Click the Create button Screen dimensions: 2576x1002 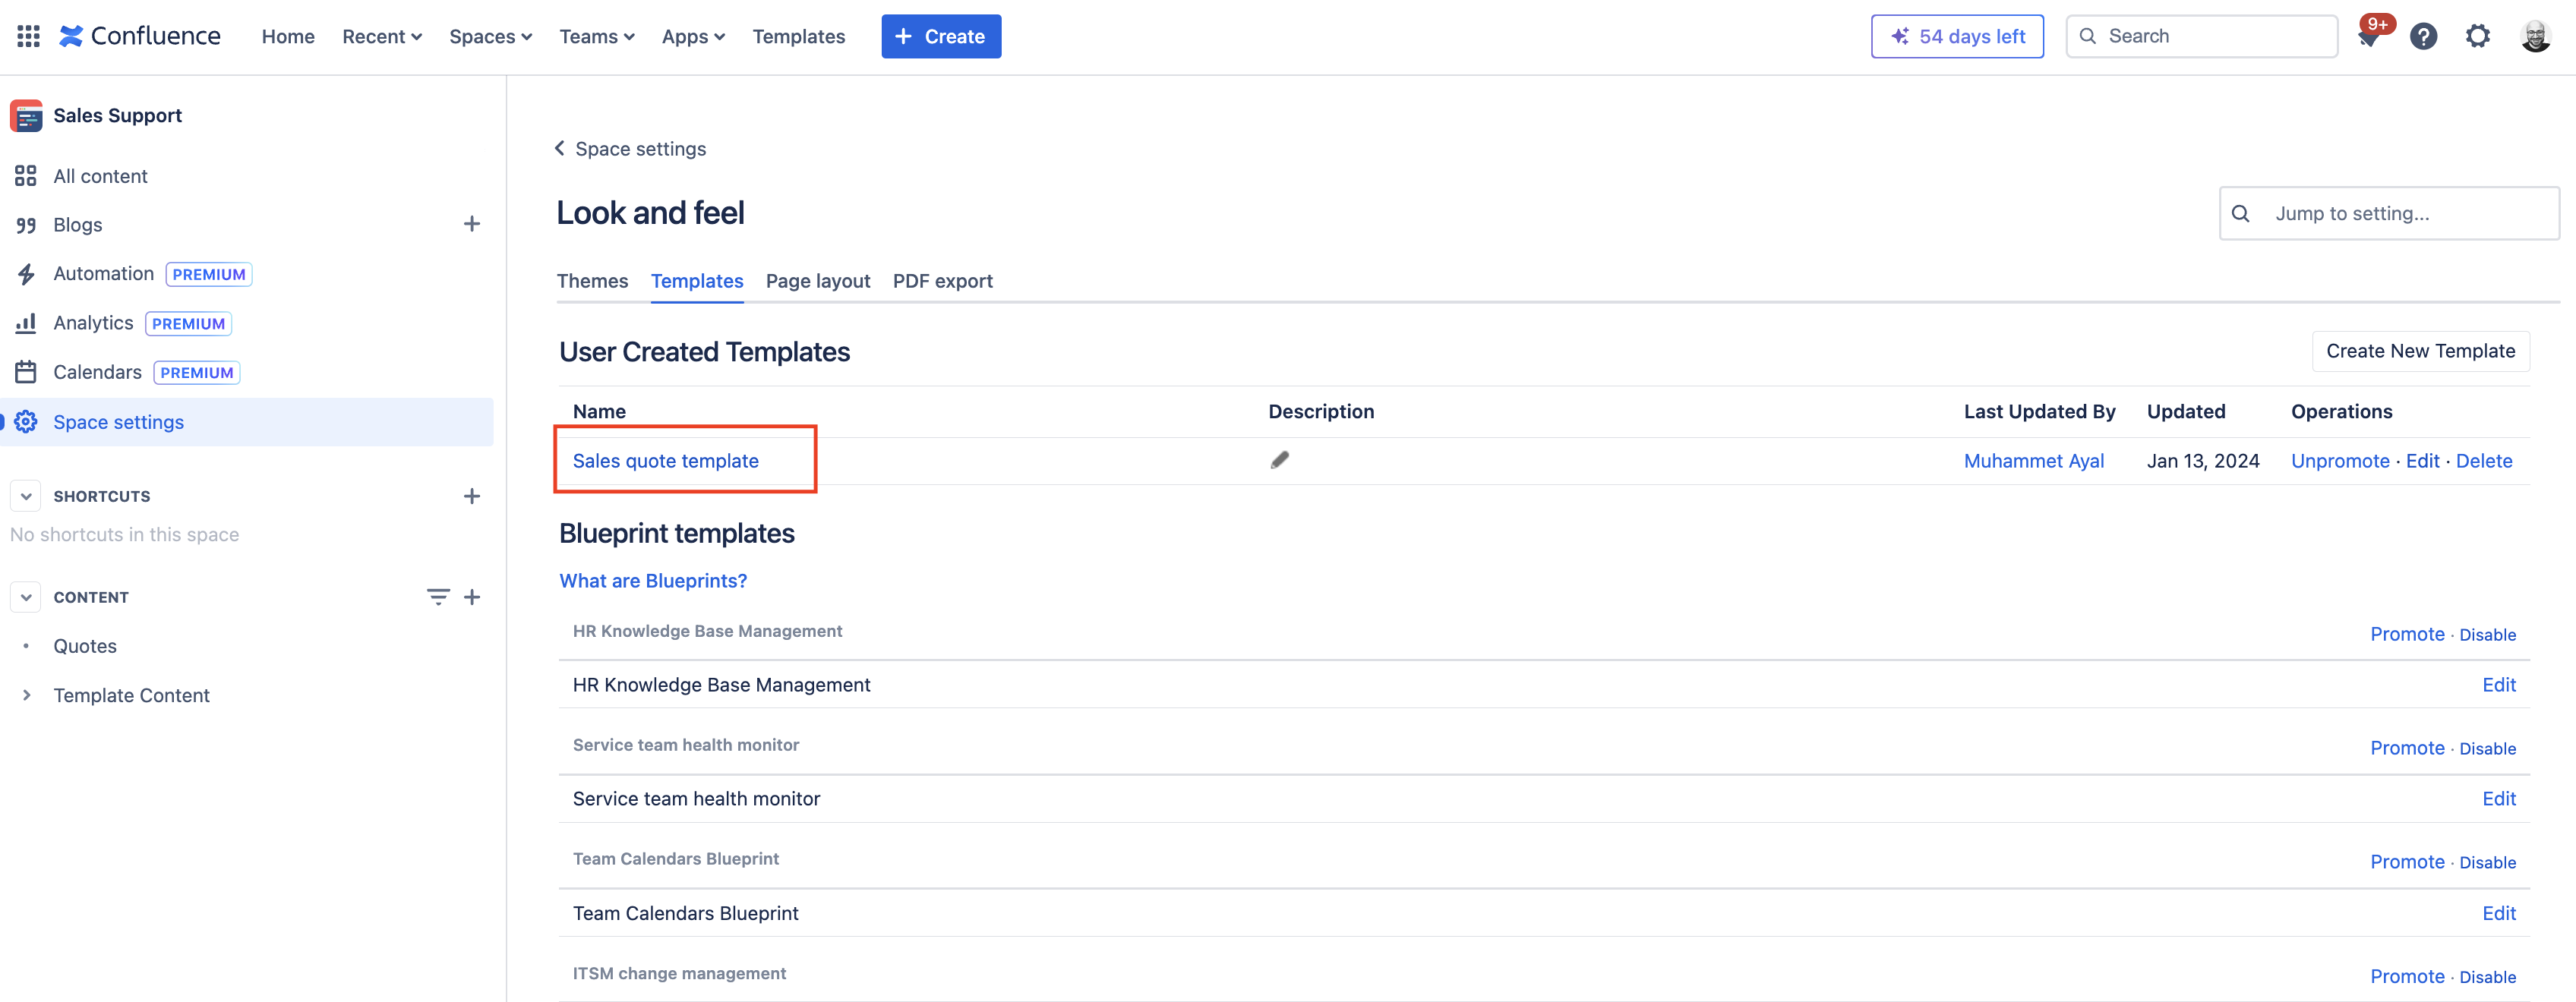point(941,36)
